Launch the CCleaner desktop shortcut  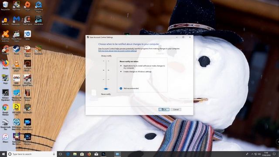tap(5, 50)
